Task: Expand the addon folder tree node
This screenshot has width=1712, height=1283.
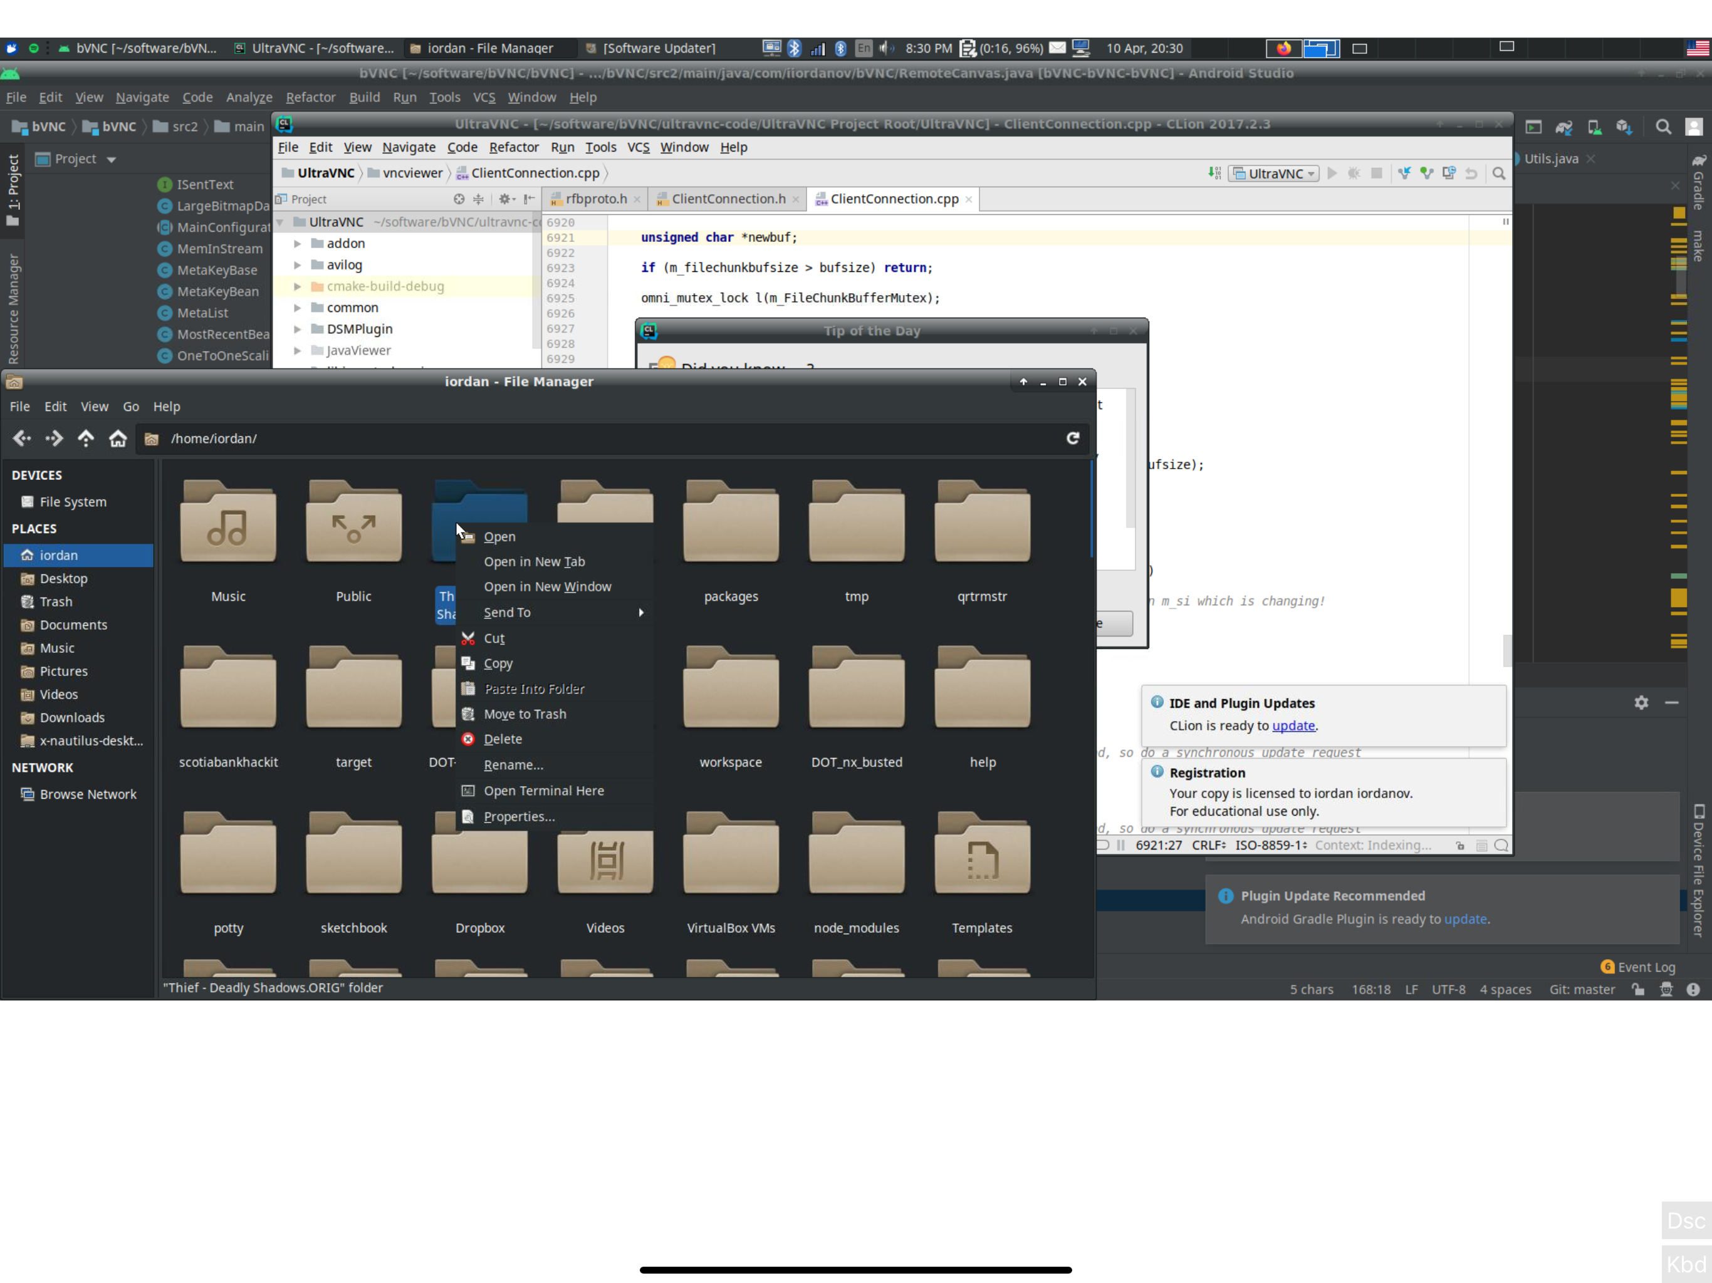Action: point(297,243)
